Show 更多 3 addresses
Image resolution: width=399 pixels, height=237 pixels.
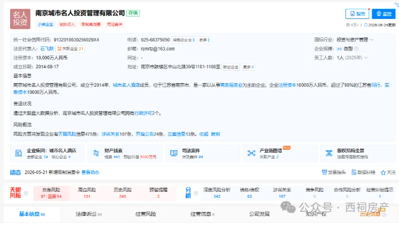[x=248, y=67]
